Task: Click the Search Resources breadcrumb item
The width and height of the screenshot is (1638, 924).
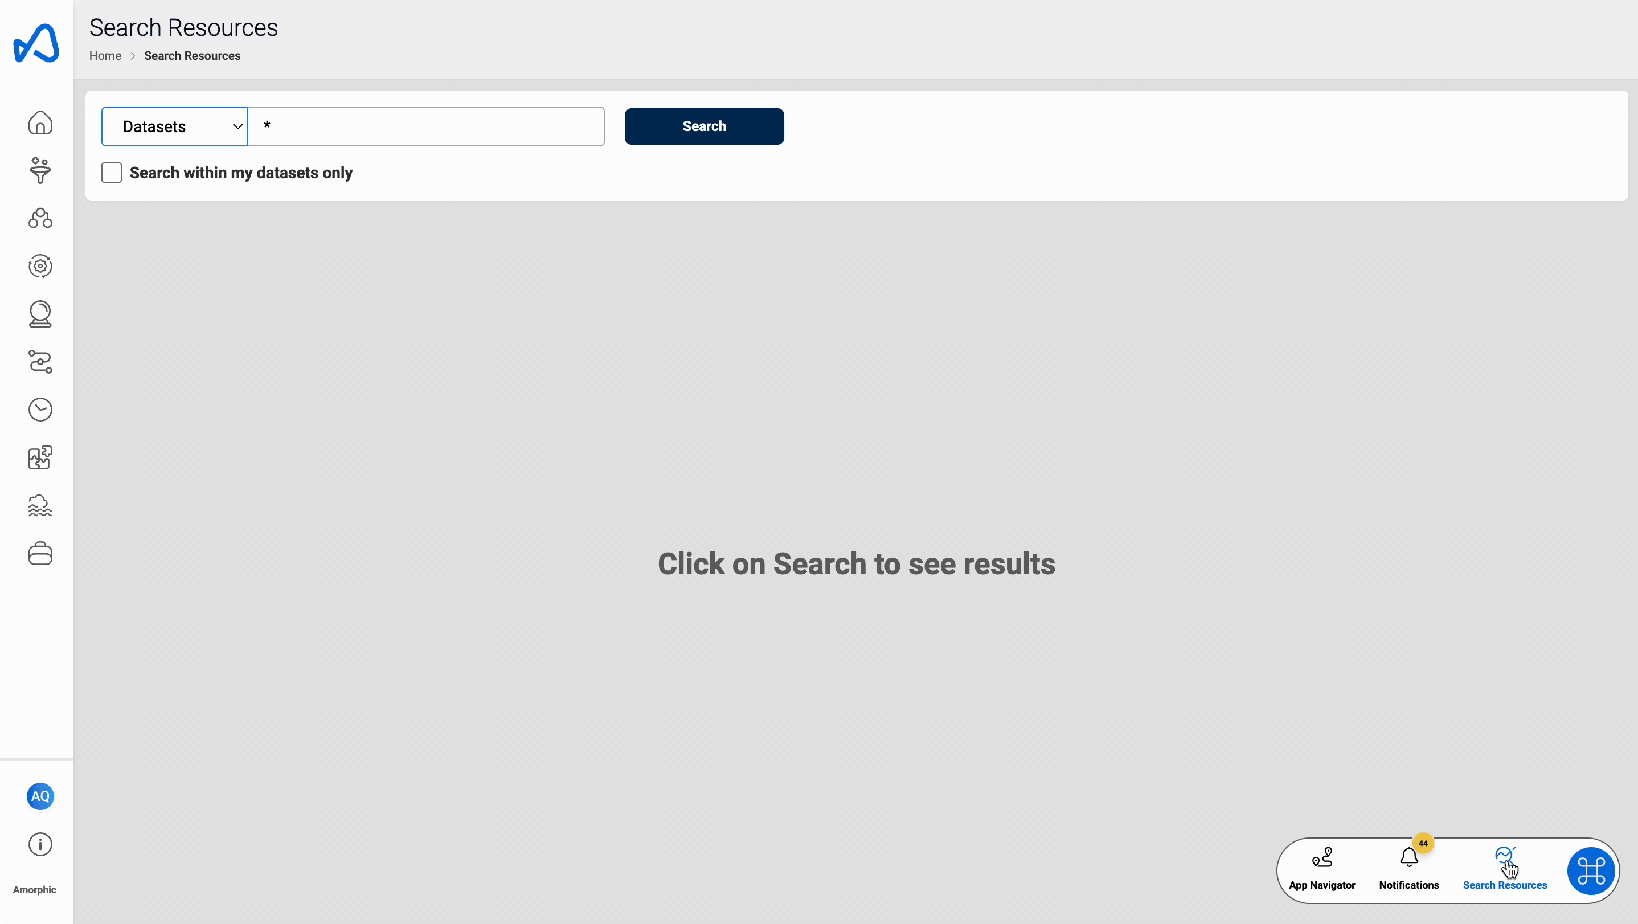Action: 193,55
